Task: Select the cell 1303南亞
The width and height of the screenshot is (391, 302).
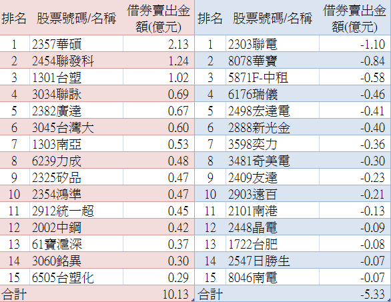Action: [x=76, y=144]
